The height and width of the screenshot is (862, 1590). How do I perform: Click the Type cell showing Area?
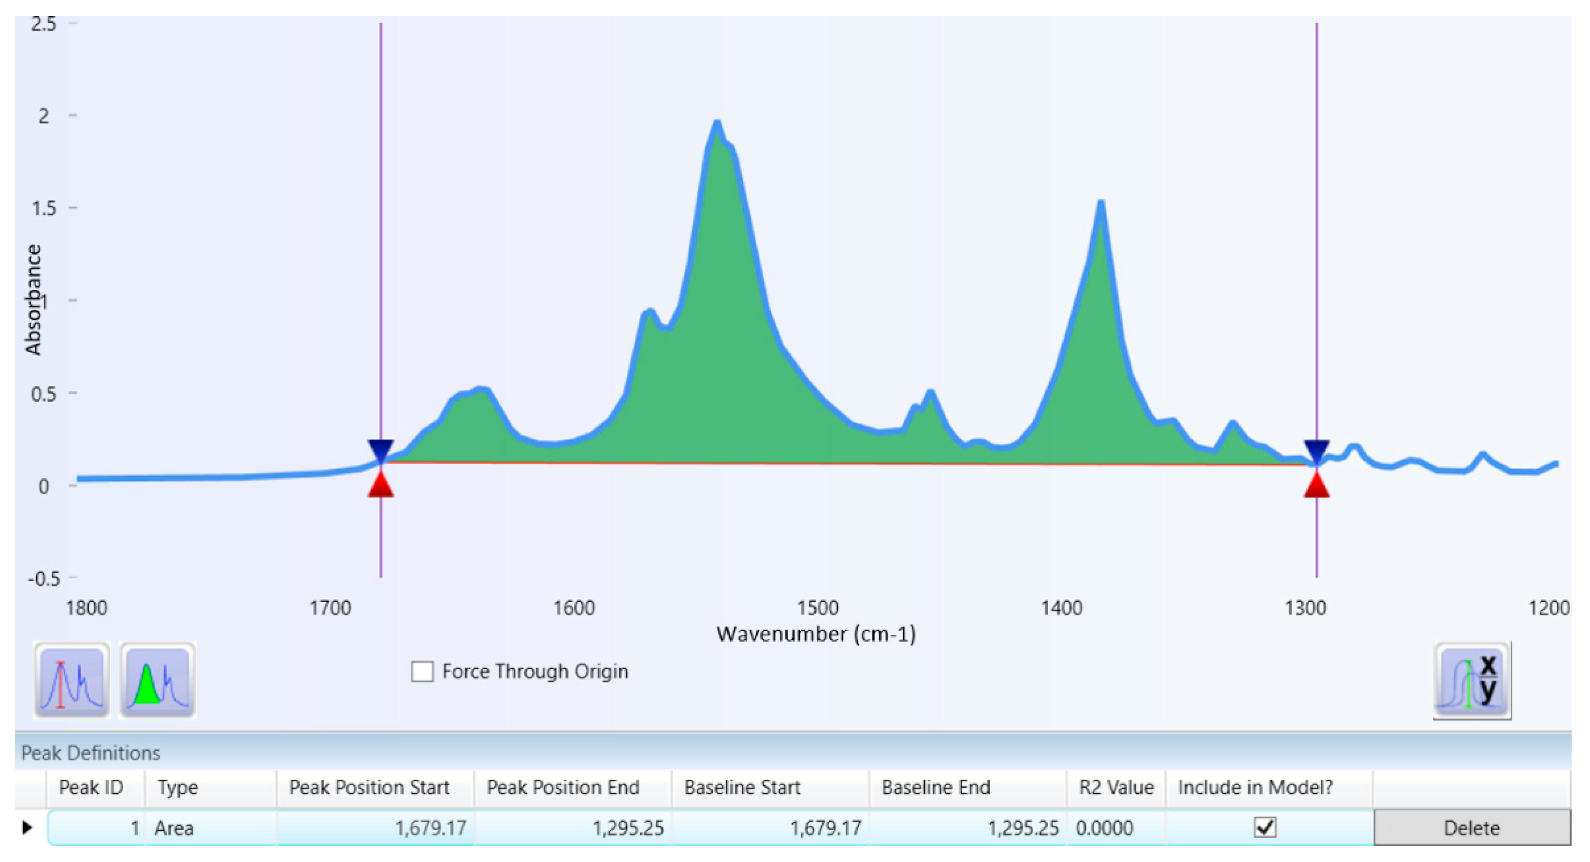coord(174,828)
